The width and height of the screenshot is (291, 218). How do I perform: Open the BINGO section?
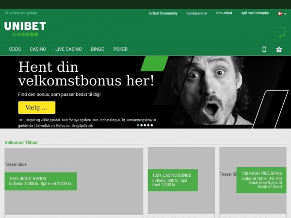click(97, 49)
